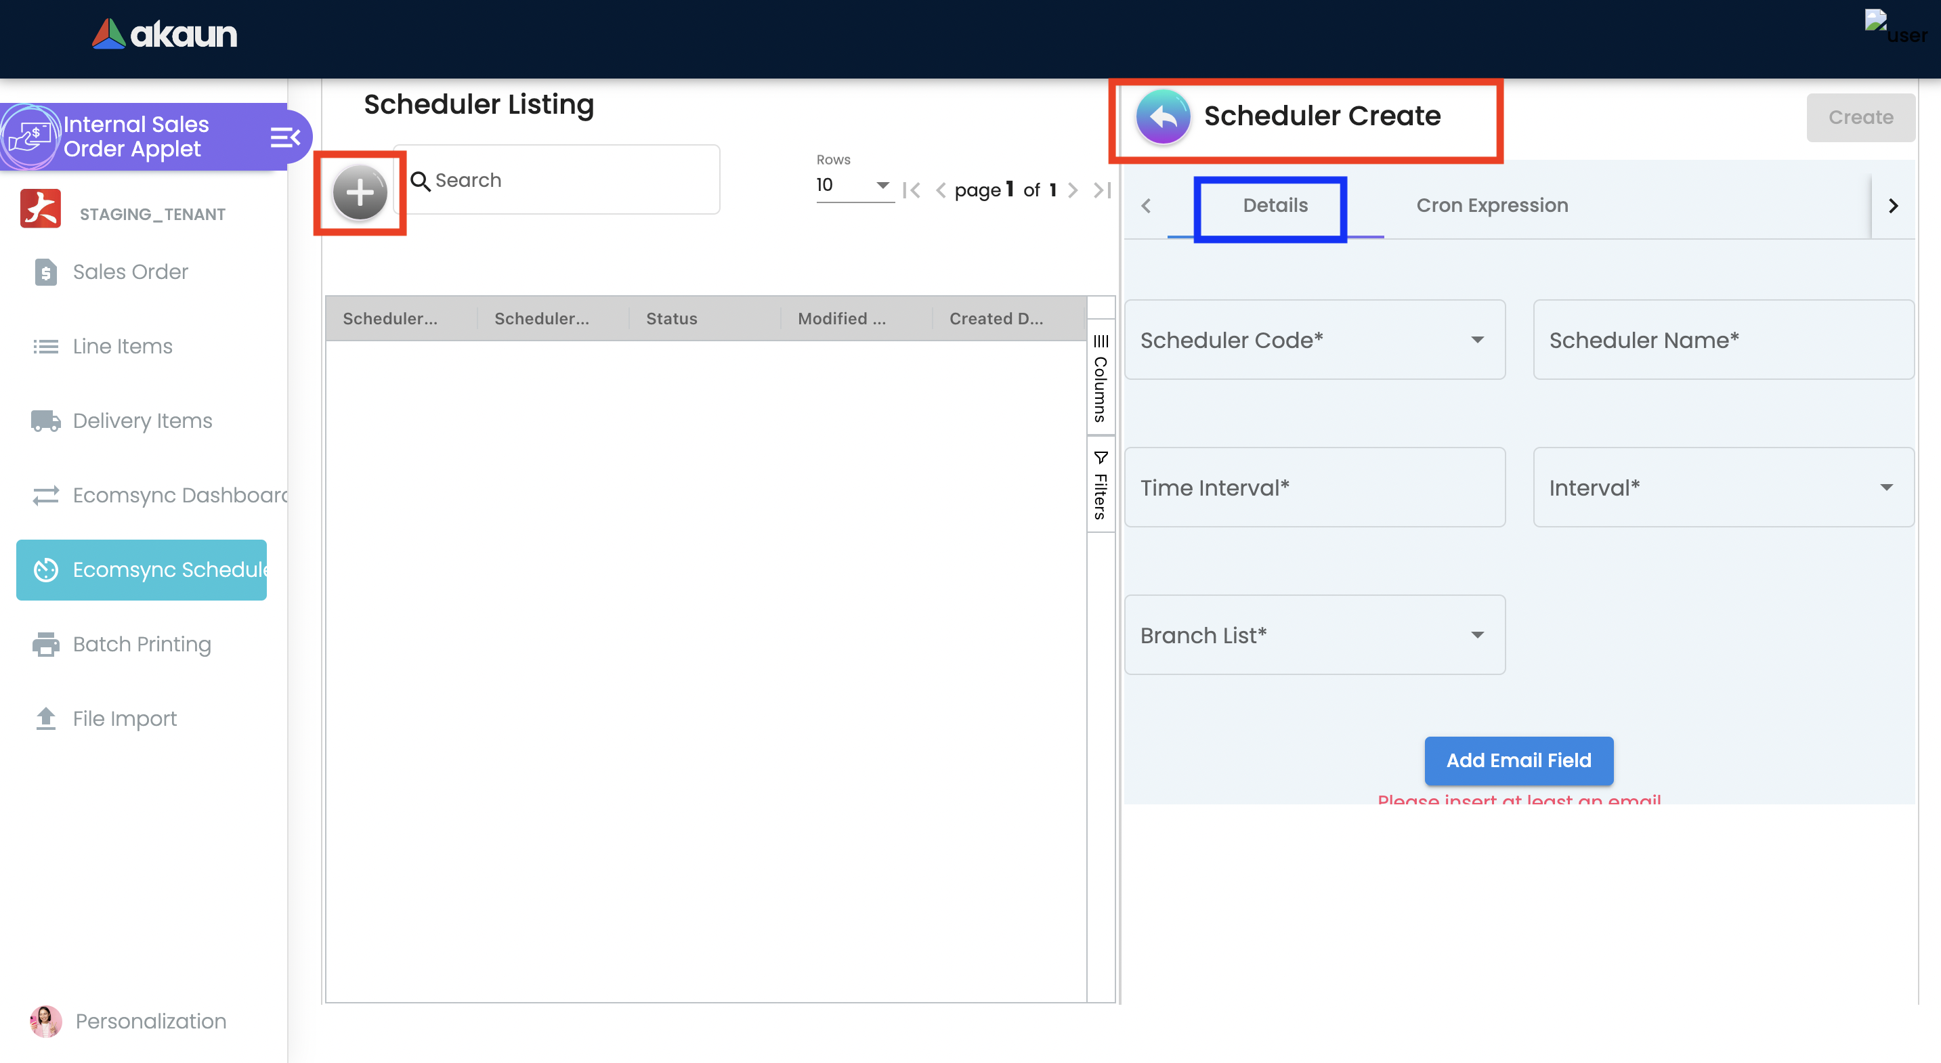
Task: Click the plus add scheduler icon
Action: [x=360, y=192]
